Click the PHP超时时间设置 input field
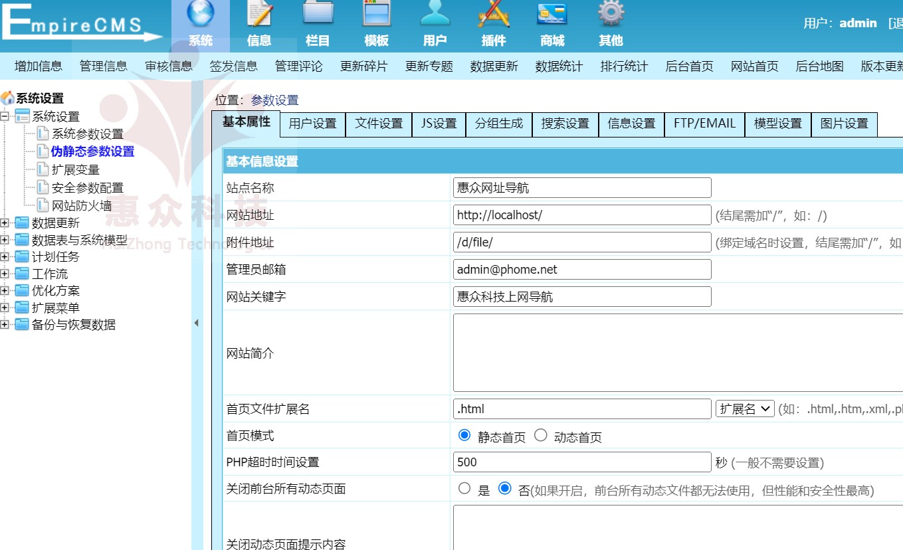 [582, 462]
